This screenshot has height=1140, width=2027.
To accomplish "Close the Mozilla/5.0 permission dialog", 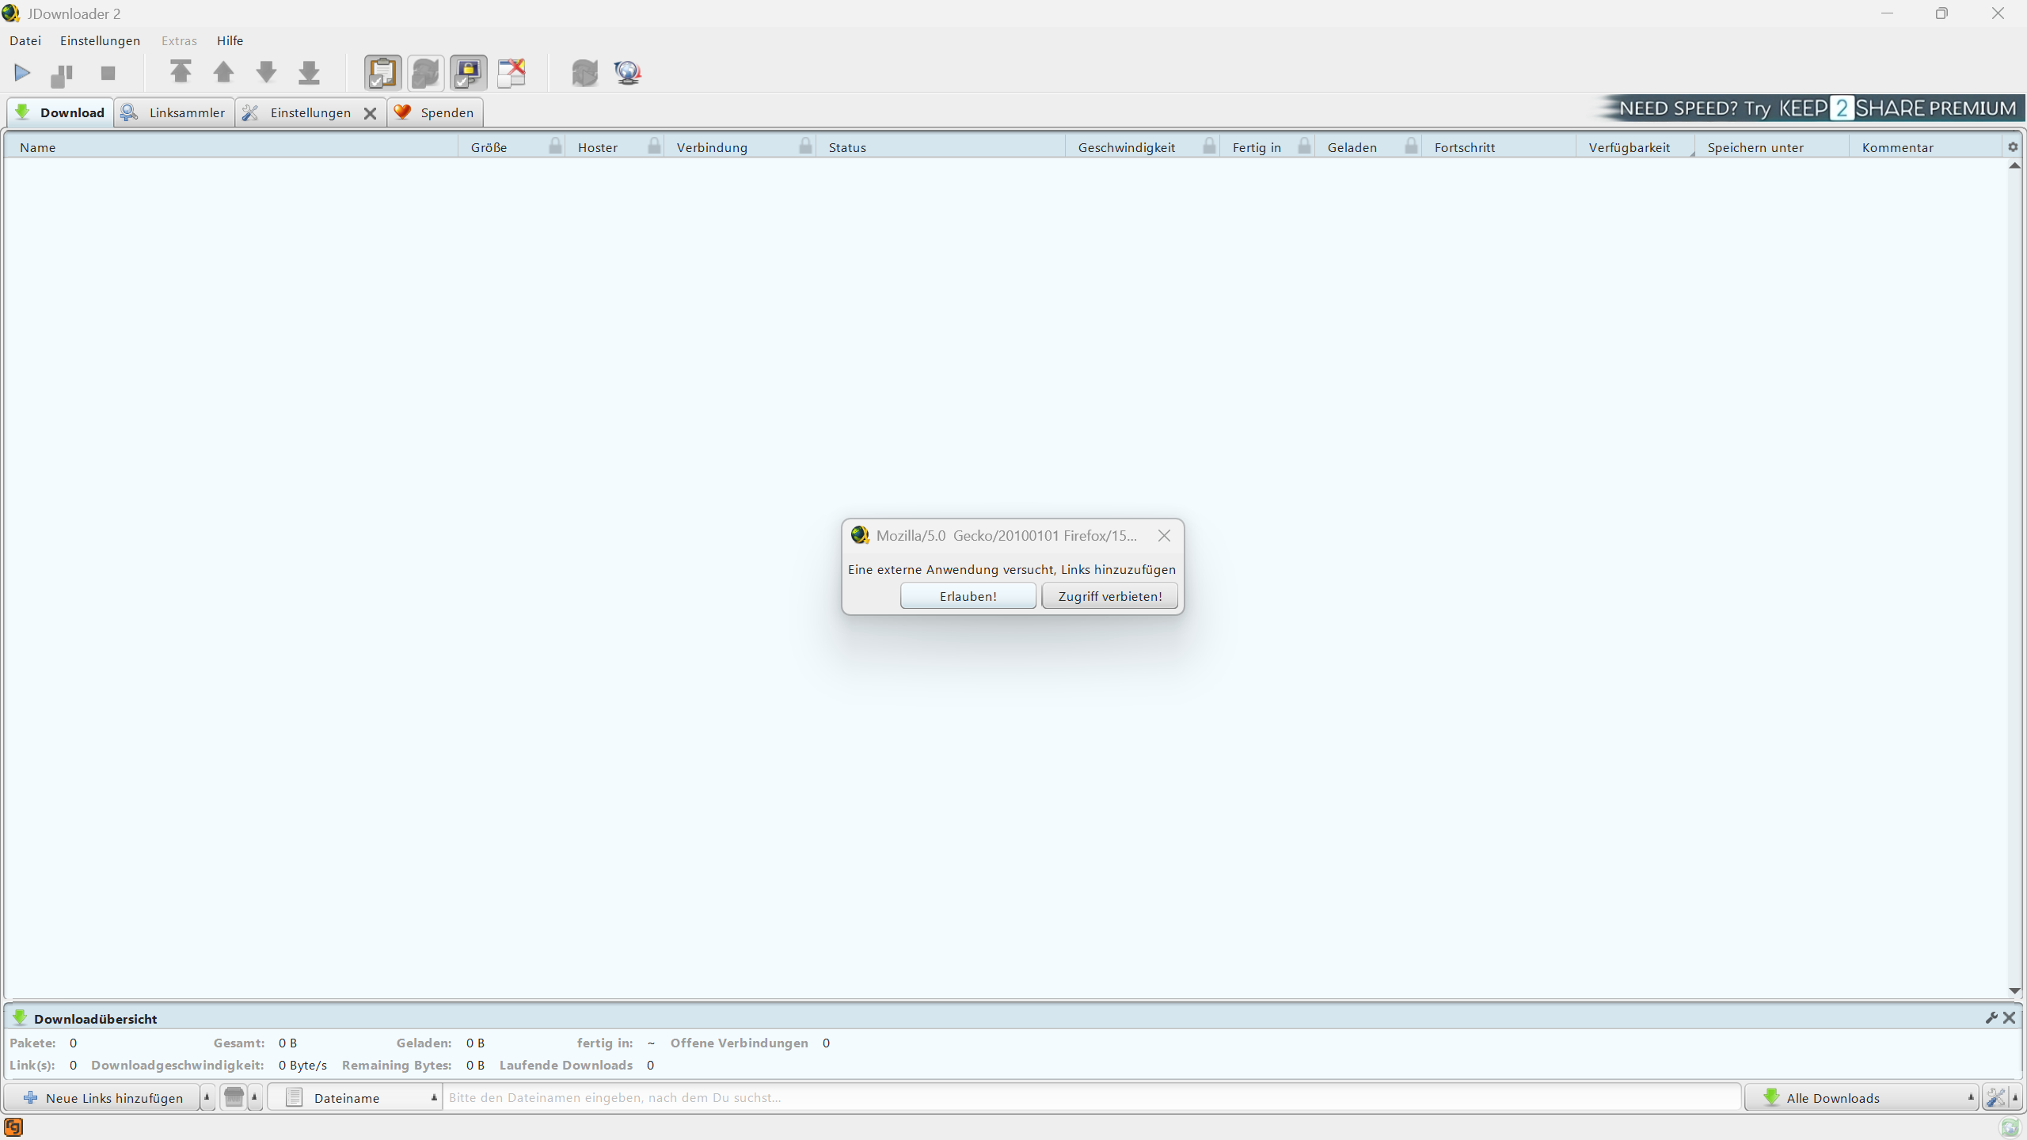I will pos(1164,536).
